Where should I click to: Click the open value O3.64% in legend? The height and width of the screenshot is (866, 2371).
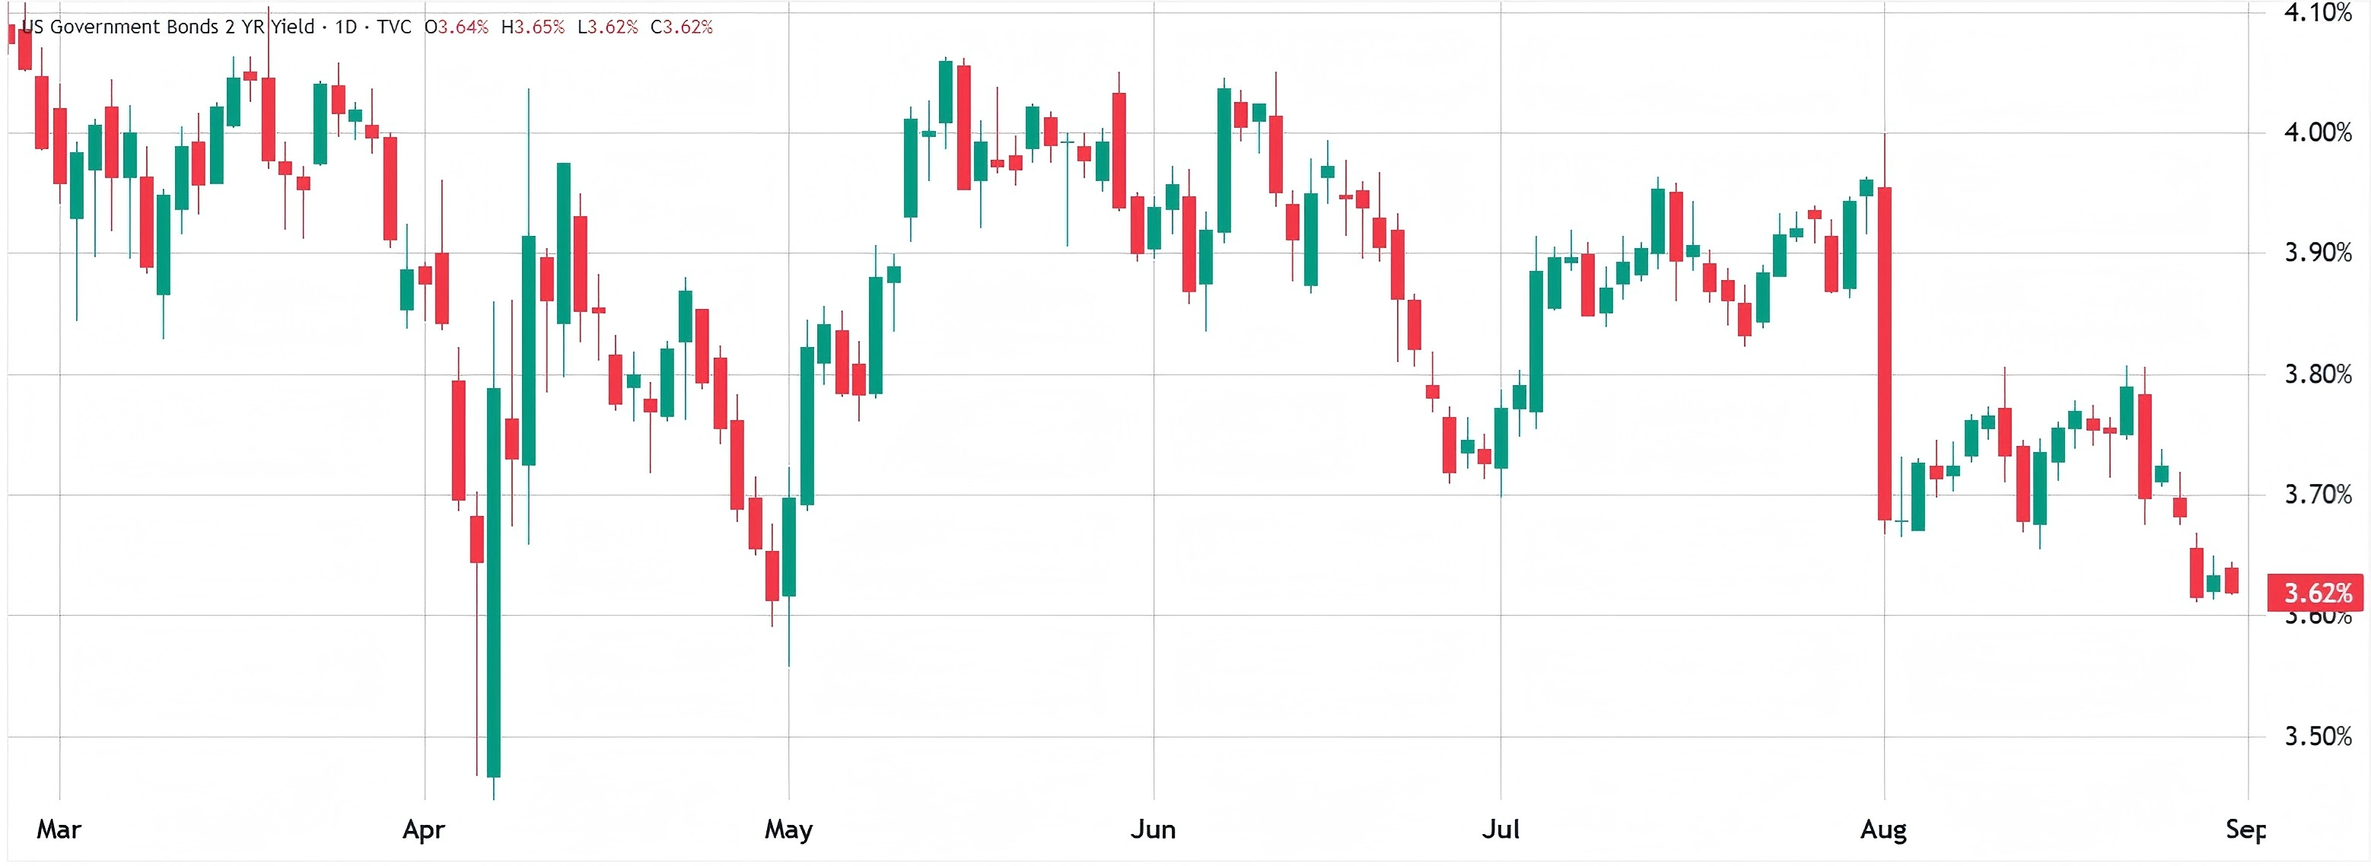457,27
